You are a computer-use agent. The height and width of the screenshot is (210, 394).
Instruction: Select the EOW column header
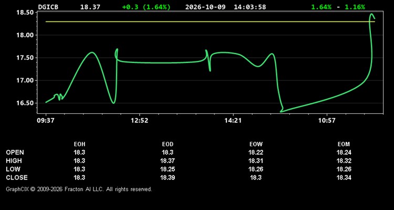click(256, 144)
